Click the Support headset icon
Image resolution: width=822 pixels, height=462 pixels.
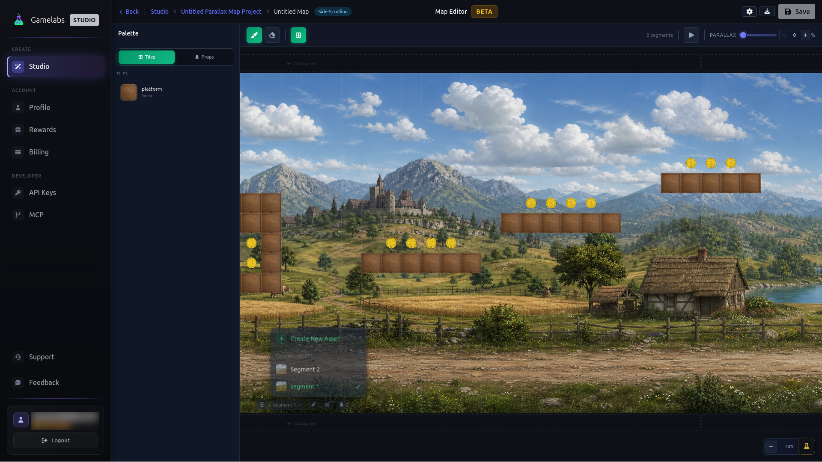pos(18,357)
